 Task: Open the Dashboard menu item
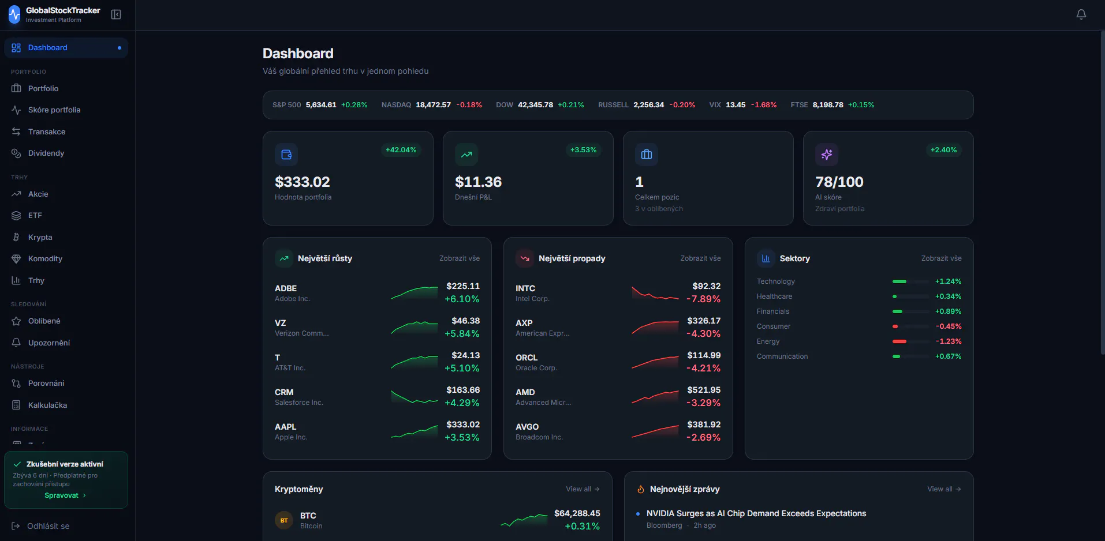pyautogui.click(x=66, y=48)
